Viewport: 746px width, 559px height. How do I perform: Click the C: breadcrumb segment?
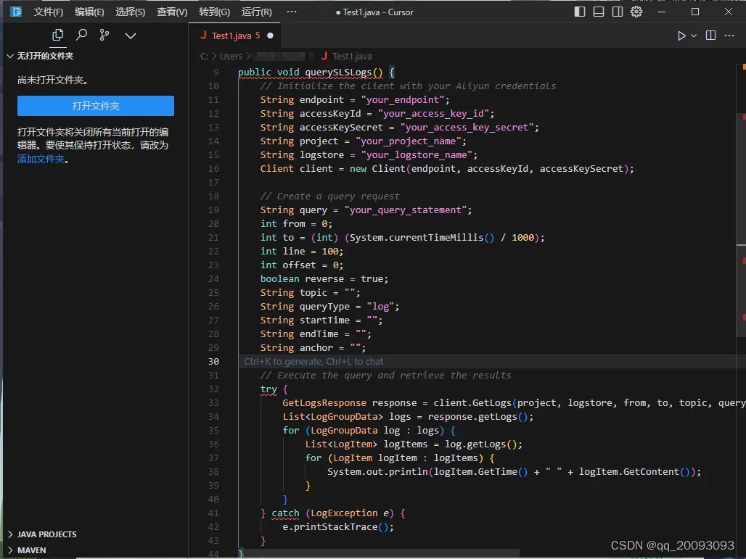tap(204, 56)
